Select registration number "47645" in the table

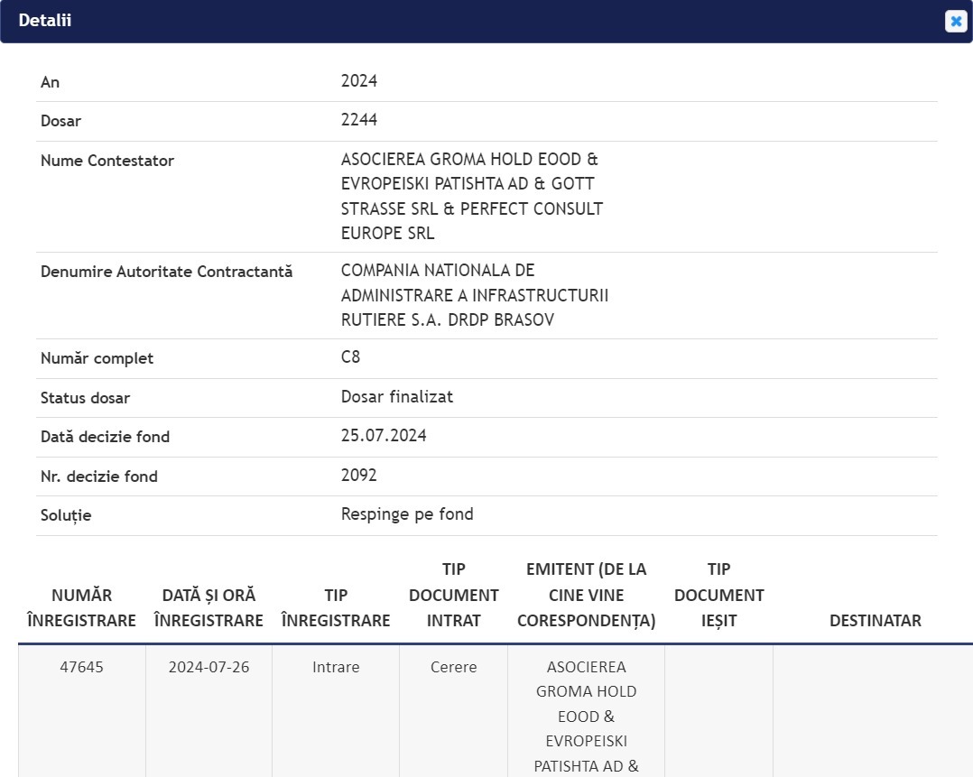(x=82, y=667)
